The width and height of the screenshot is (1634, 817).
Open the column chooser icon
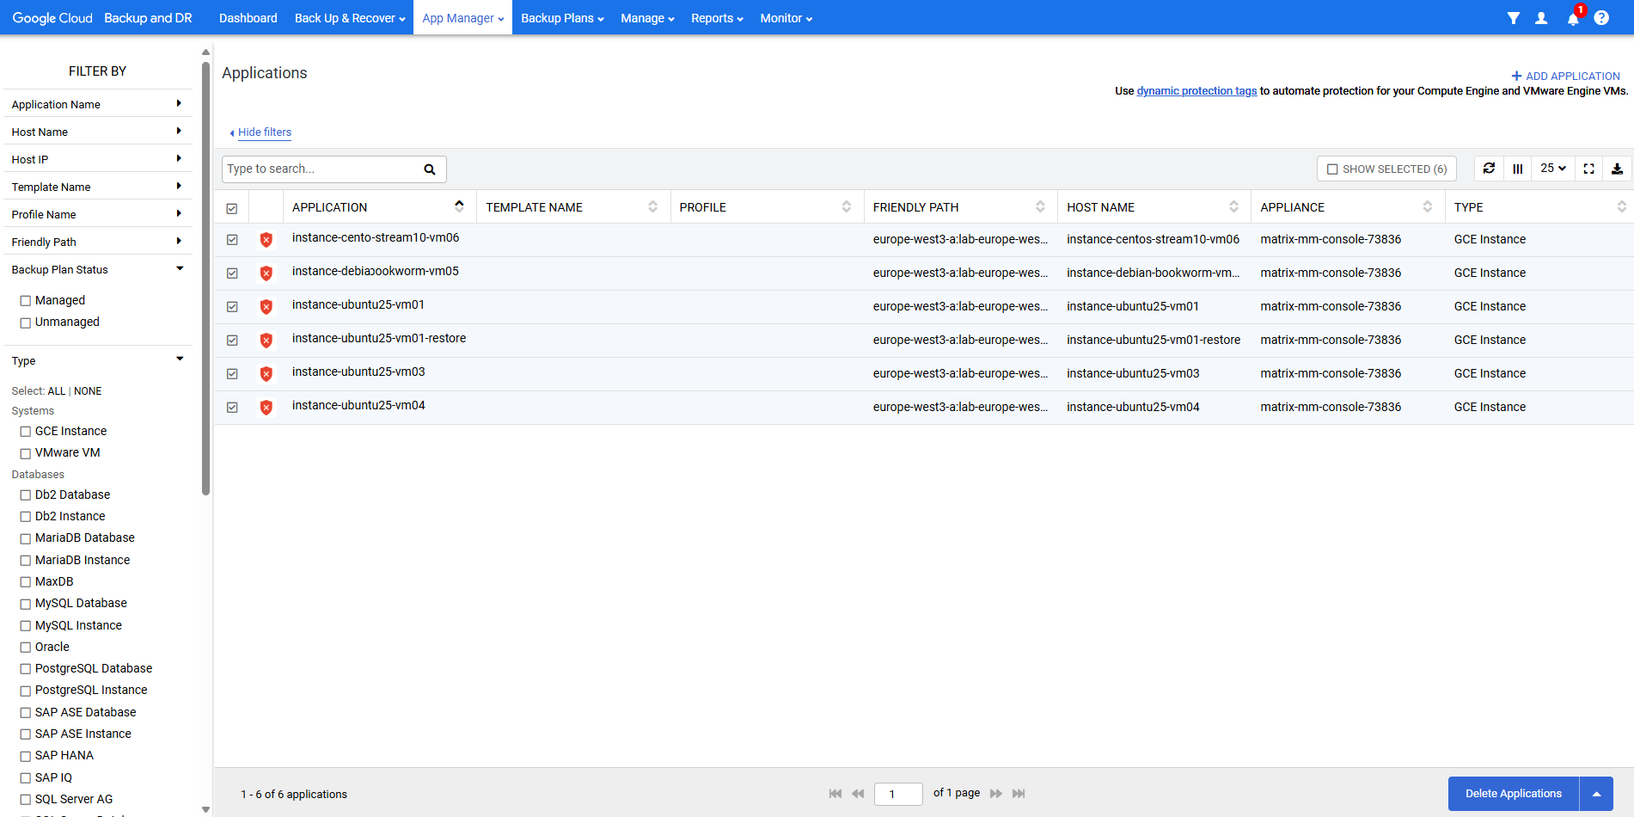tap(1518, 169)
